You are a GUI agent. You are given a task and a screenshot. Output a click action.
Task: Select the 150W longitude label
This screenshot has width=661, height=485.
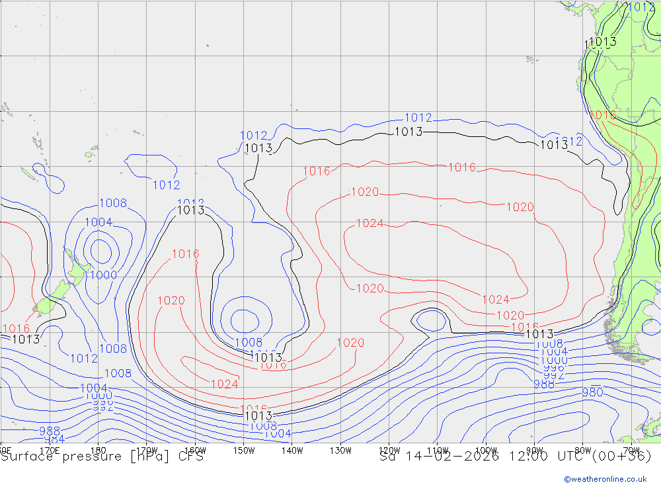pos(244,450)
